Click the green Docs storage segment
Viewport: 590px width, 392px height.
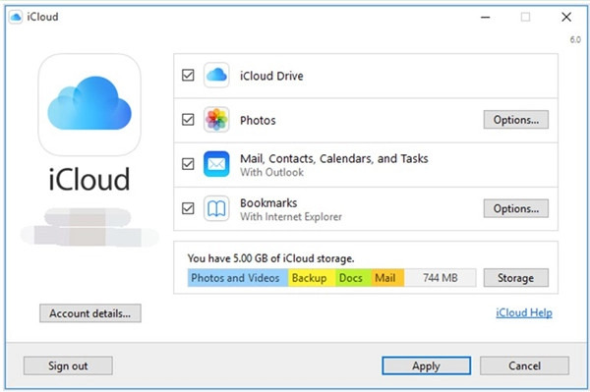[x=354, y=278]
